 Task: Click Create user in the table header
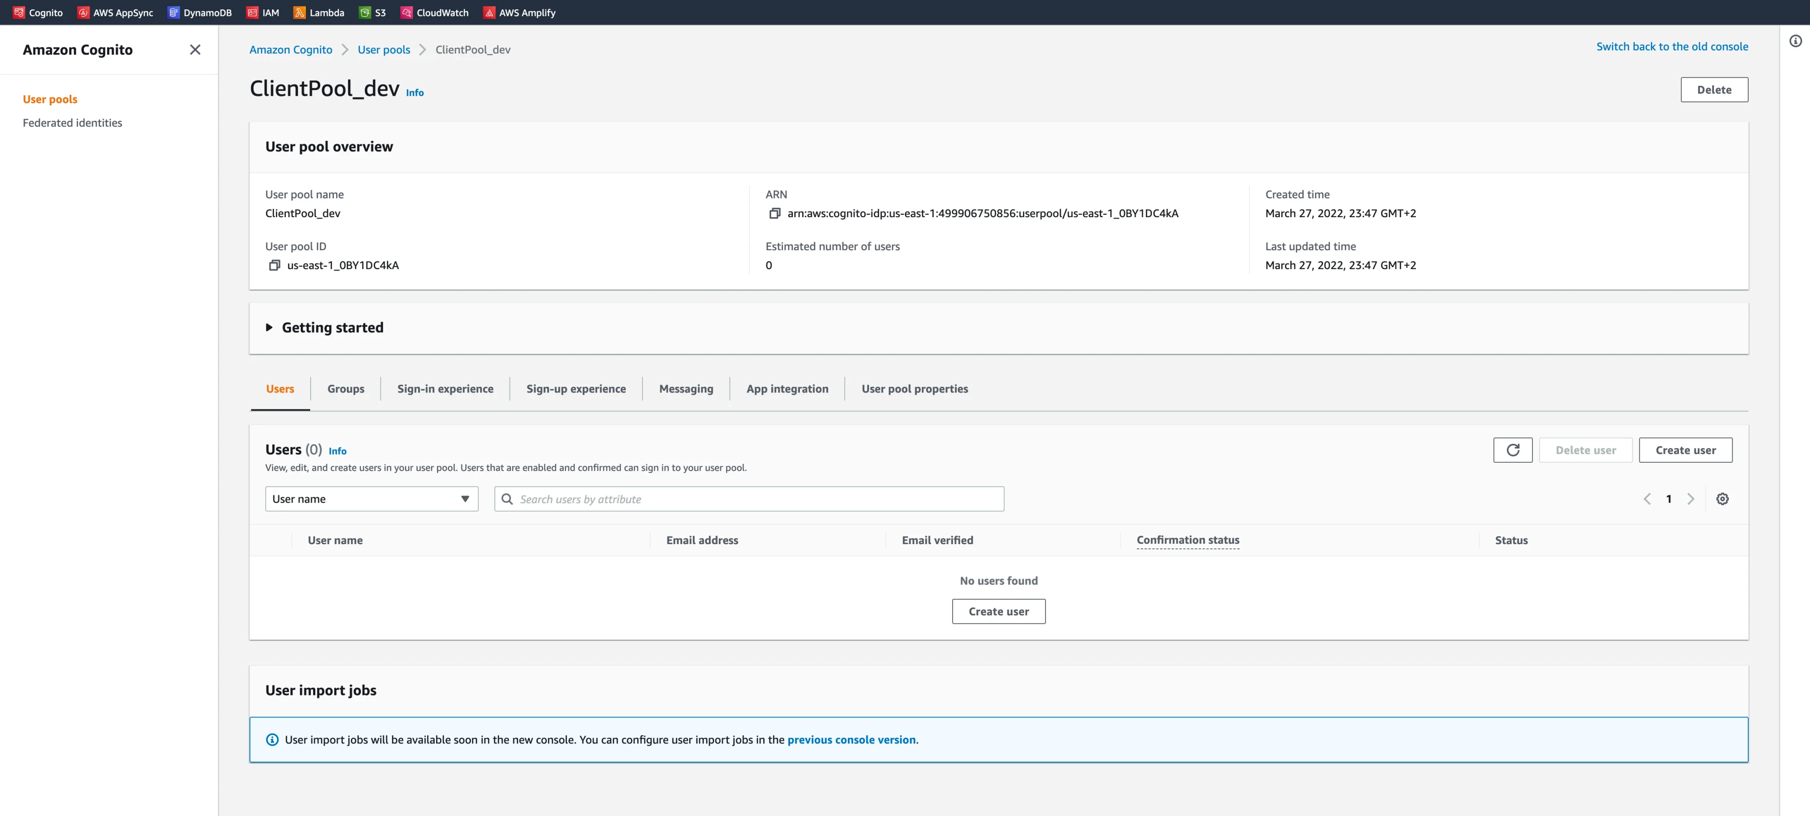pyautogui.click(x=1686, y=450)
